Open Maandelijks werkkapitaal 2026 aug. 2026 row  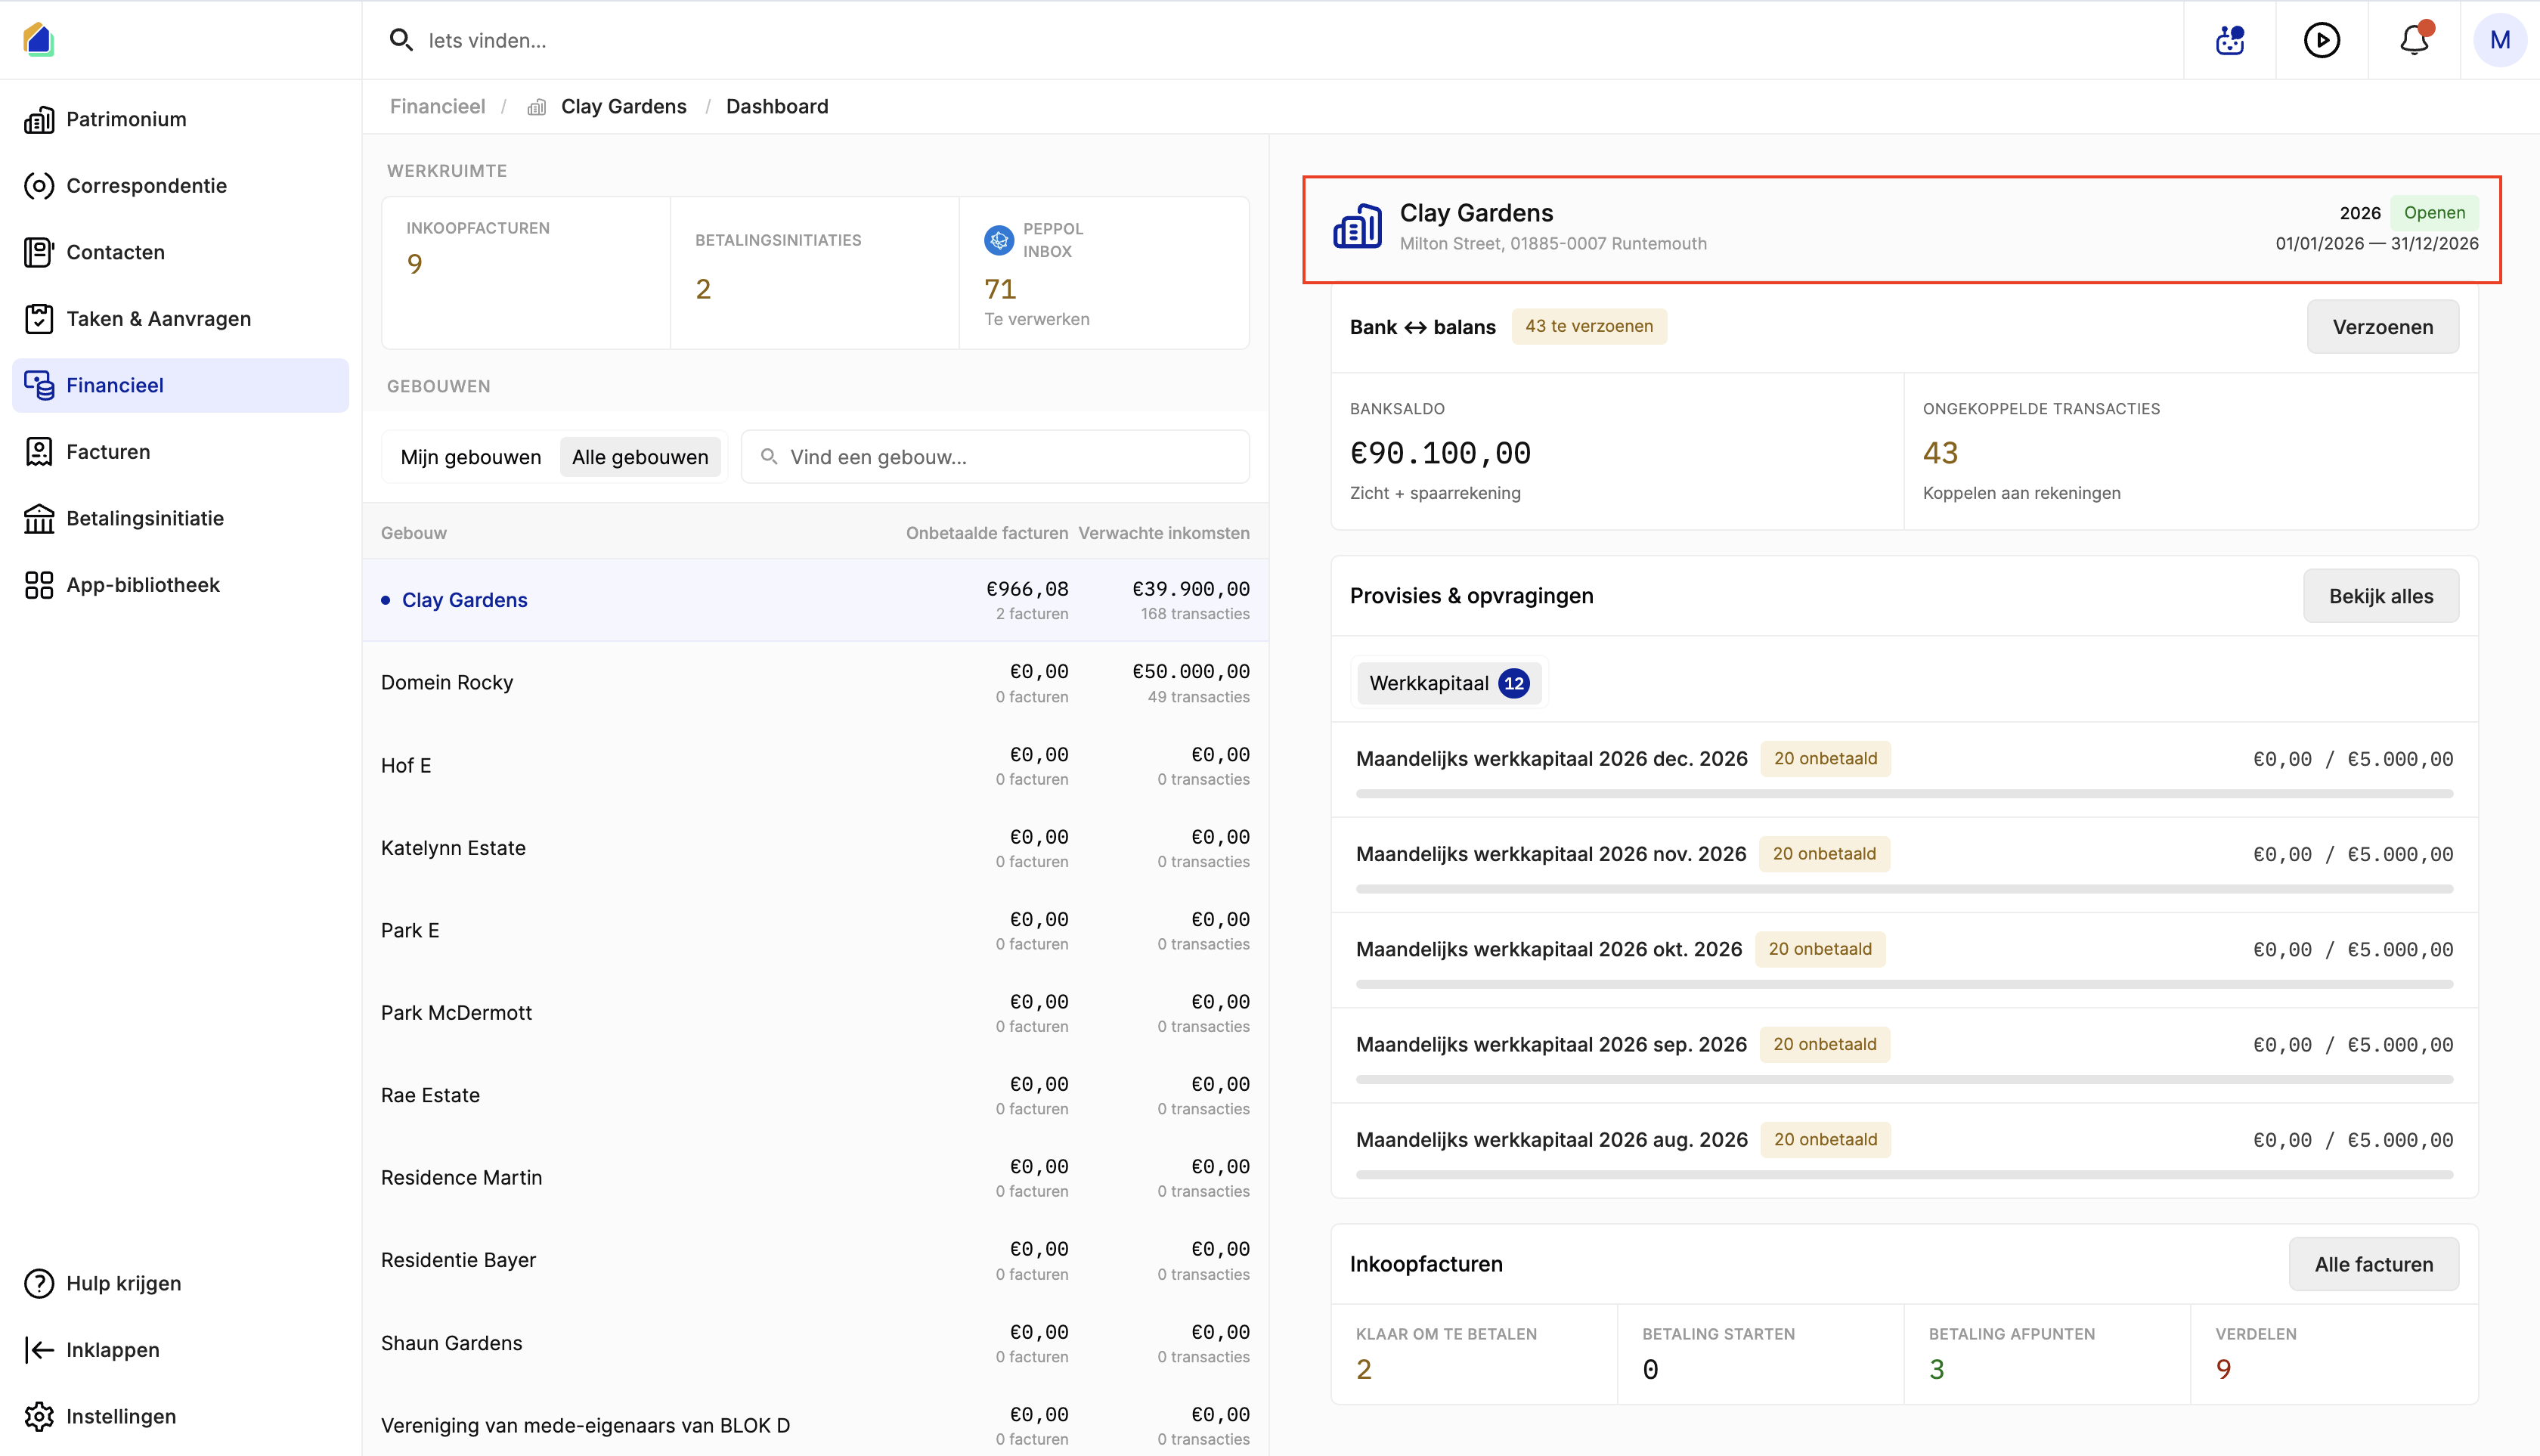[1905, 1150]
